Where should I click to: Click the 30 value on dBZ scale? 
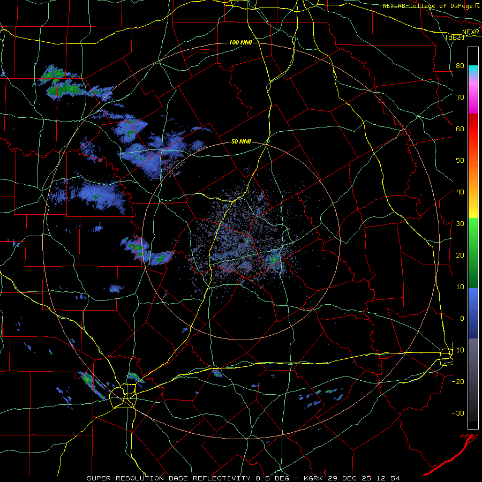(460, 223)
